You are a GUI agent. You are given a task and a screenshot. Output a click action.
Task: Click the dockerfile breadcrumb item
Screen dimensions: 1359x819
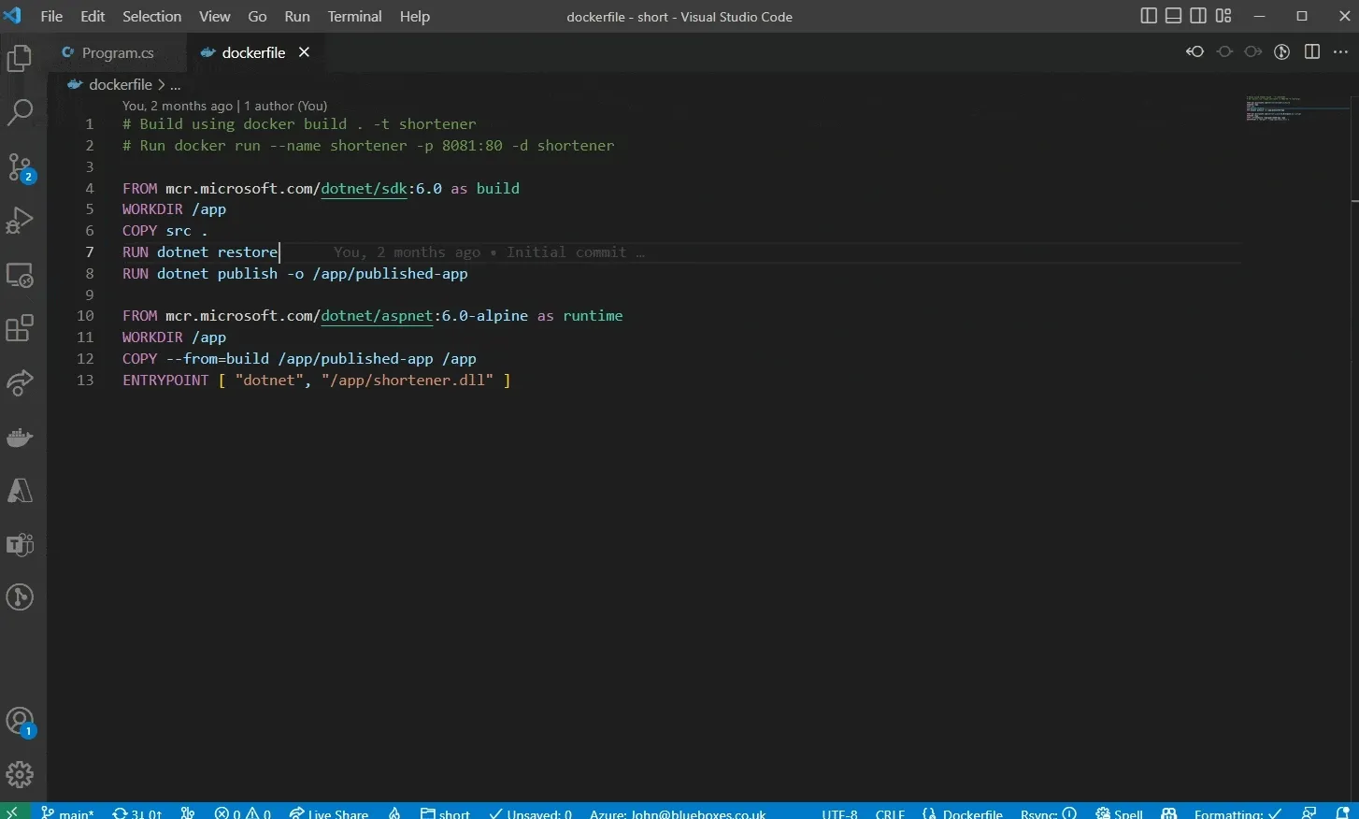pos(110,84)
